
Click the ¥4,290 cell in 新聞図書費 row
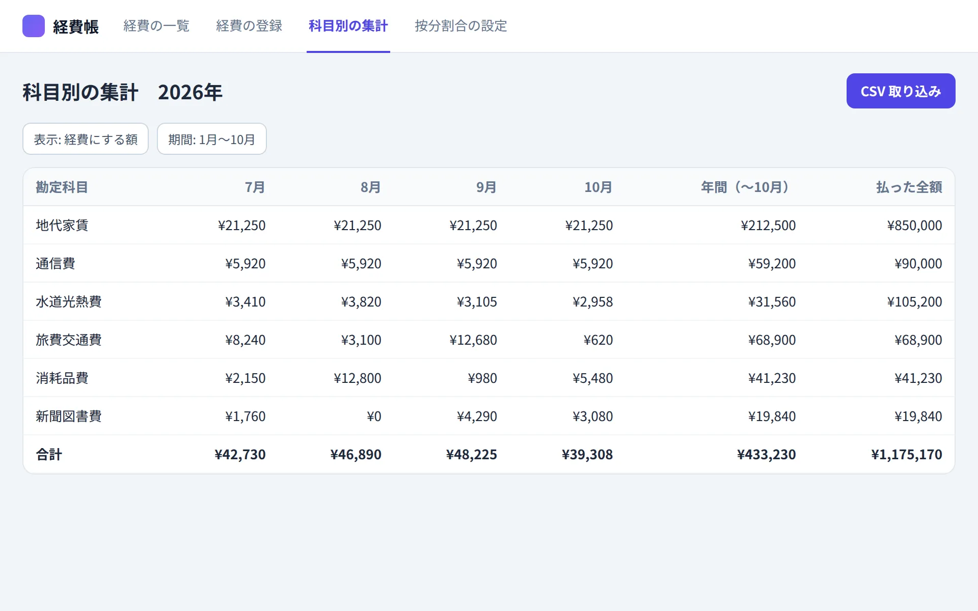point(477,416)
